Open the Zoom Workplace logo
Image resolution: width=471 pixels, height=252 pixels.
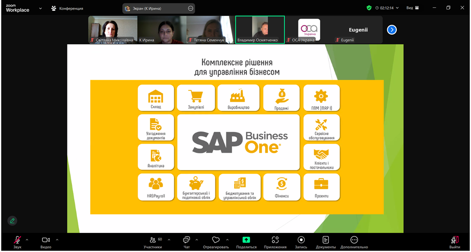point(17,8)
